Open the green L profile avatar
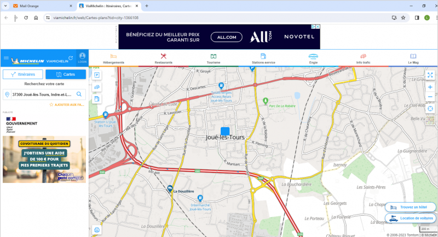438x237 pixels. pos(427,17)
